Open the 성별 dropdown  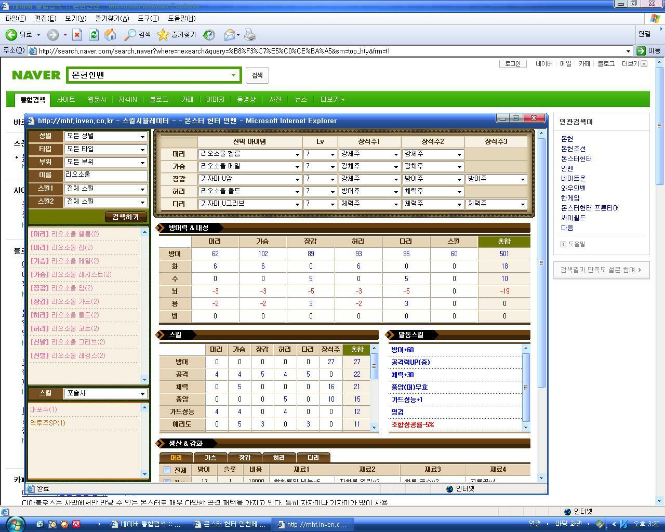(105, 136)
